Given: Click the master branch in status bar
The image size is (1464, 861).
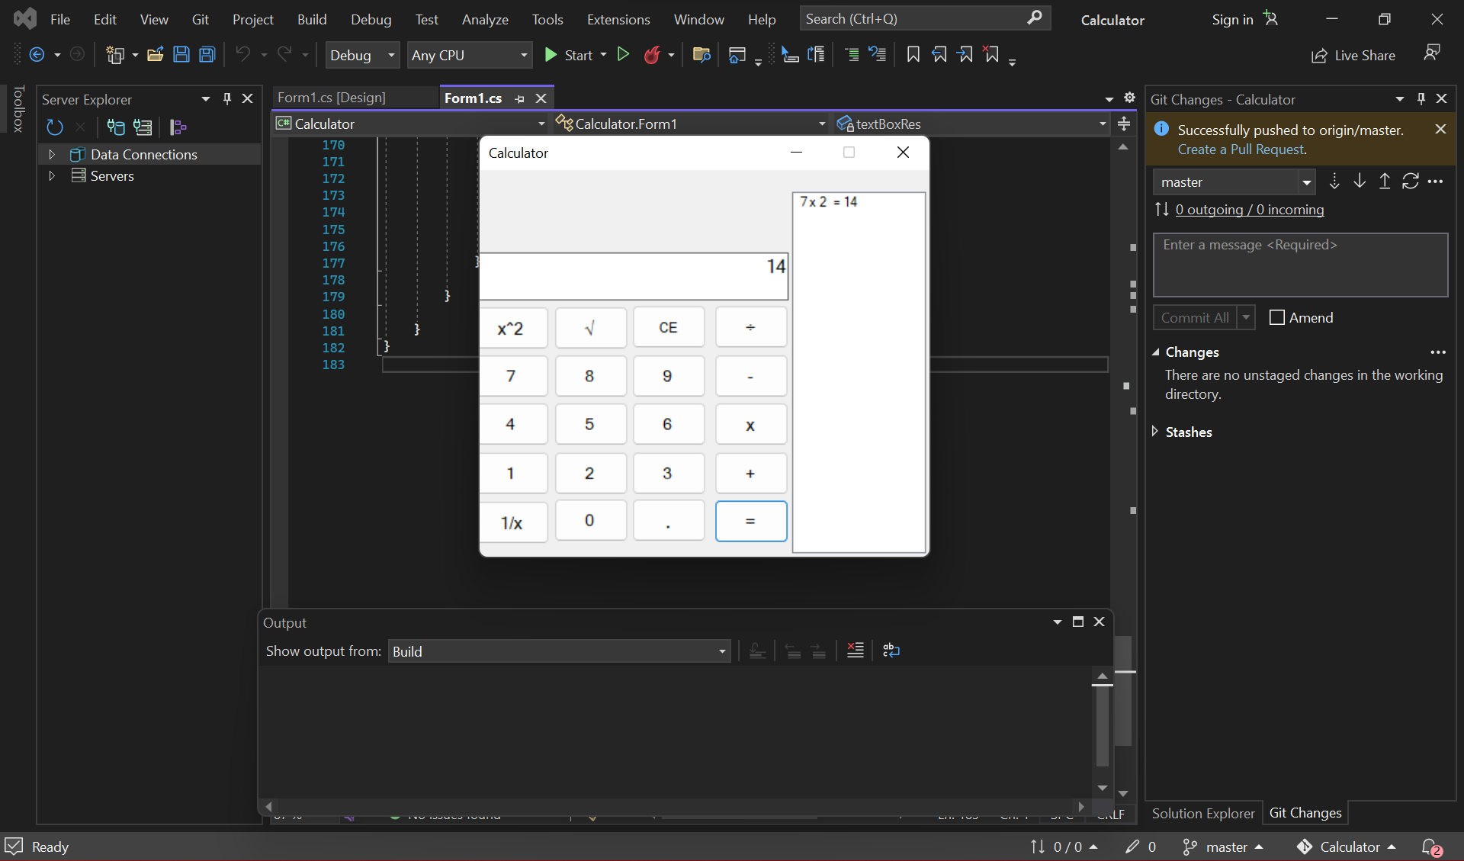Looking at the screenshot, I should point(1223,847).
